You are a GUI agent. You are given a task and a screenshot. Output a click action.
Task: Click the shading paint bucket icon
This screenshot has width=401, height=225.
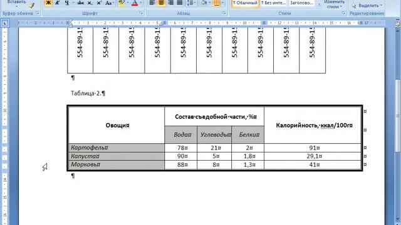click(x=204, y=2)
